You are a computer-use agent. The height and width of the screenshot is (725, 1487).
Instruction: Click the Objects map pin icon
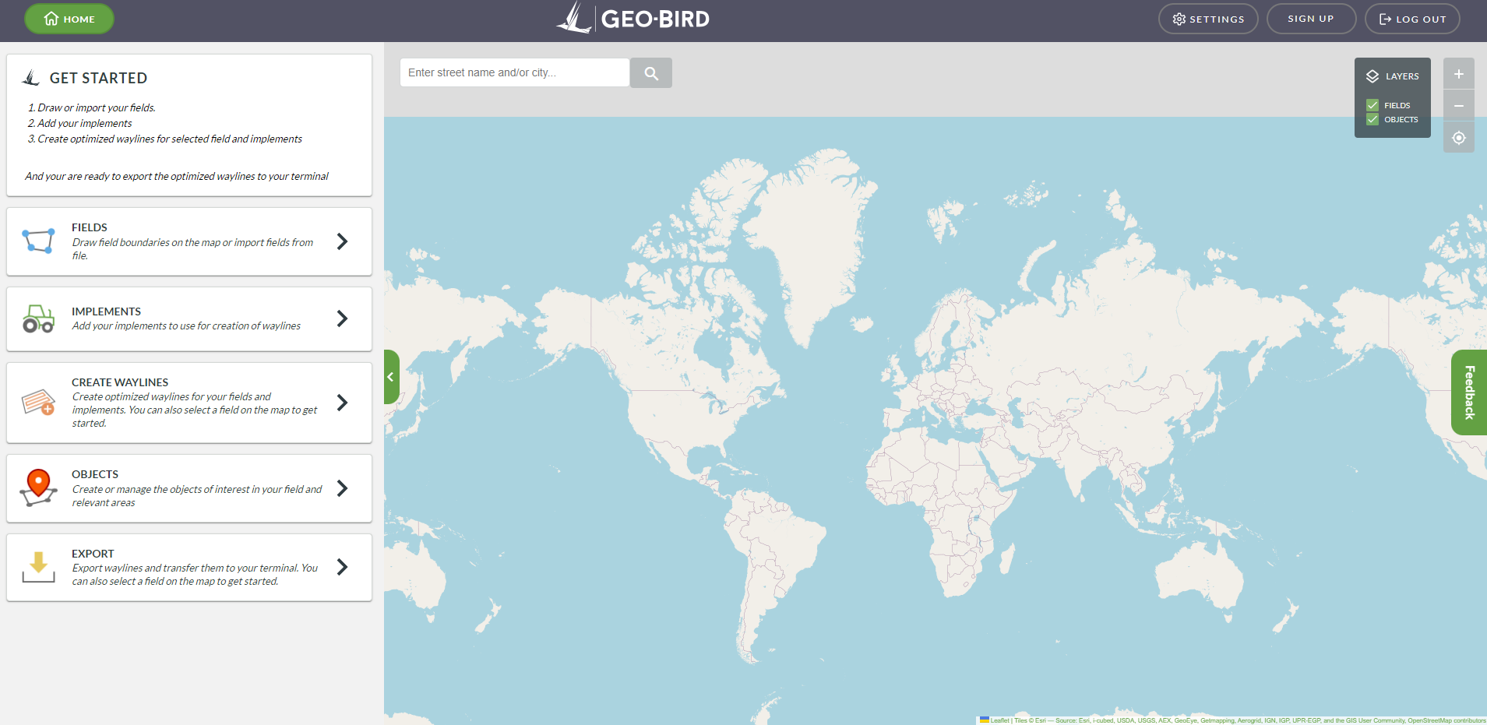(x=38, y=488)
